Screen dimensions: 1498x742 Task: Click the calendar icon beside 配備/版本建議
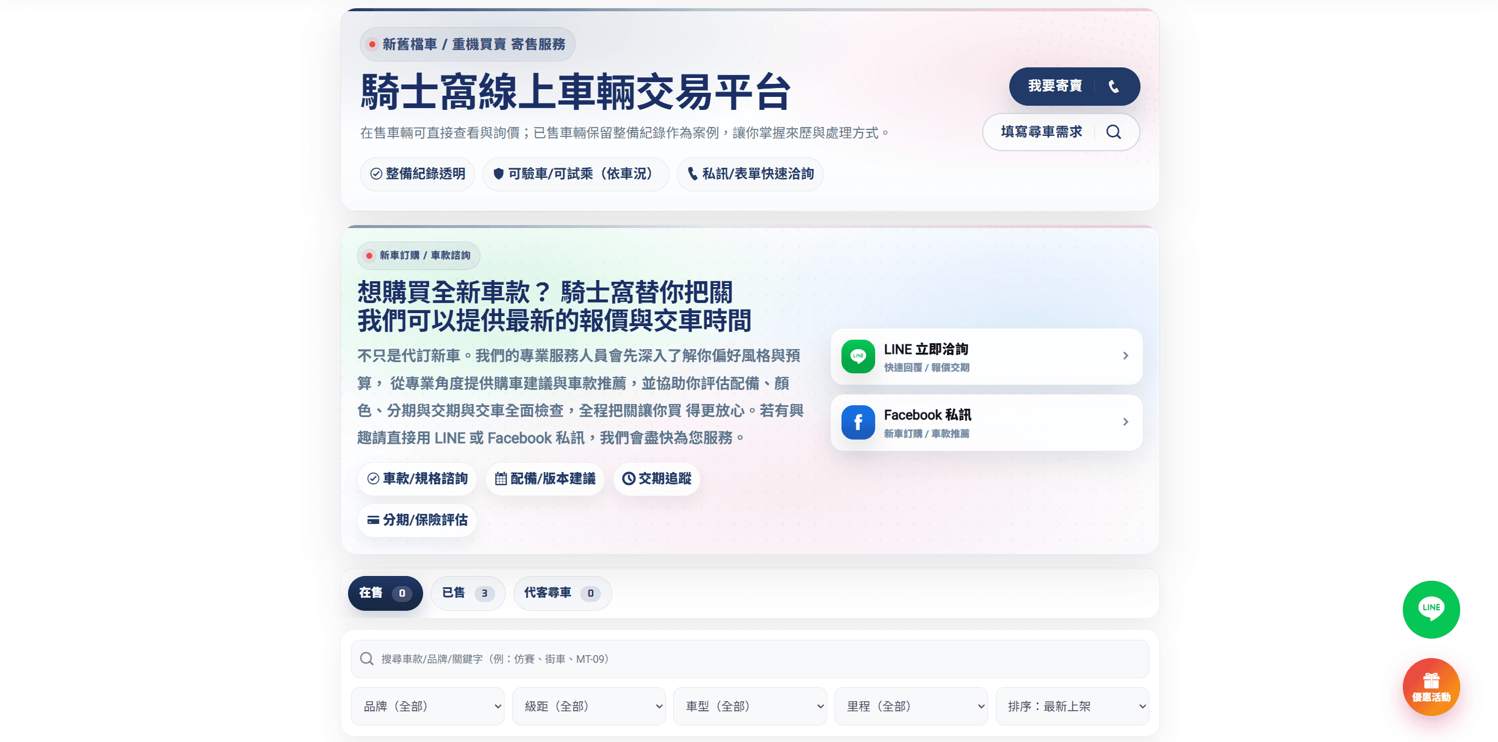[x=501, y=479]
